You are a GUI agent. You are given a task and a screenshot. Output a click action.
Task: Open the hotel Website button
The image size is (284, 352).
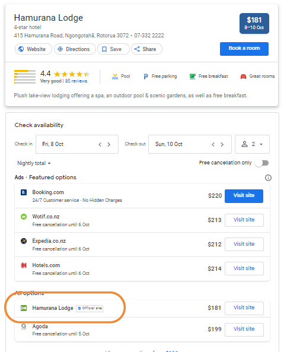(x=33, y=49)
